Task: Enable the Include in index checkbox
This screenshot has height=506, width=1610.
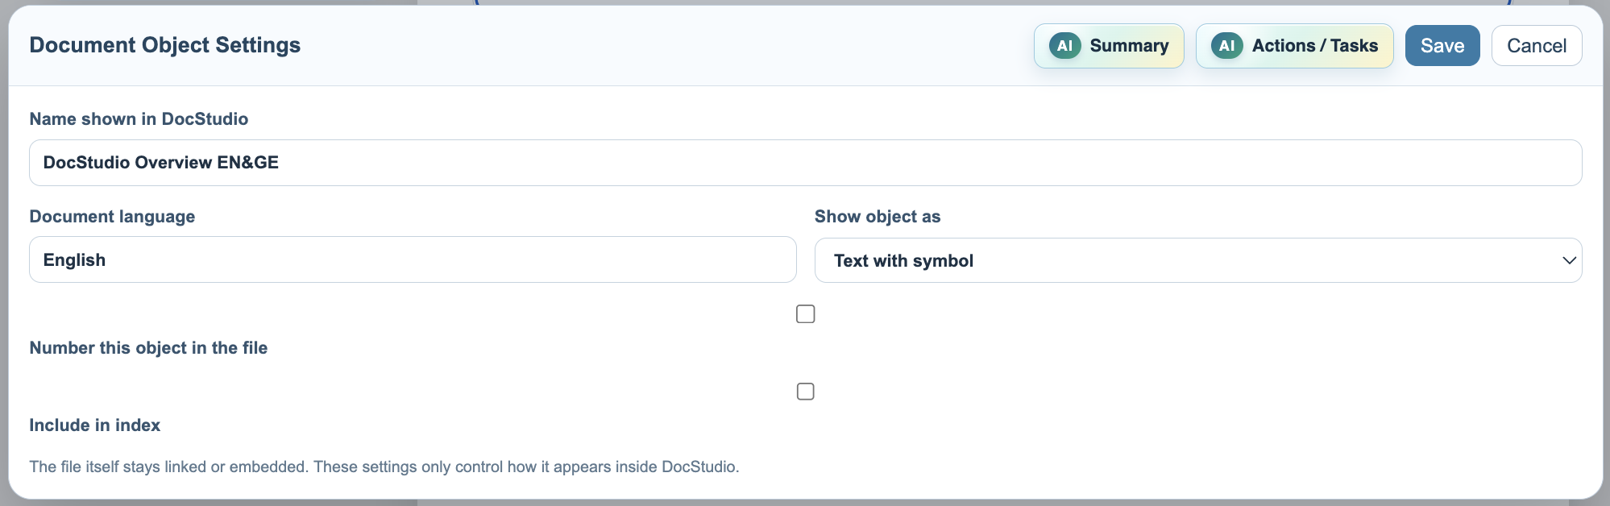Action: click(806, 392)
